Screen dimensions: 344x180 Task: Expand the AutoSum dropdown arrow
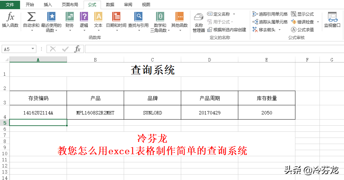[32, 31]
